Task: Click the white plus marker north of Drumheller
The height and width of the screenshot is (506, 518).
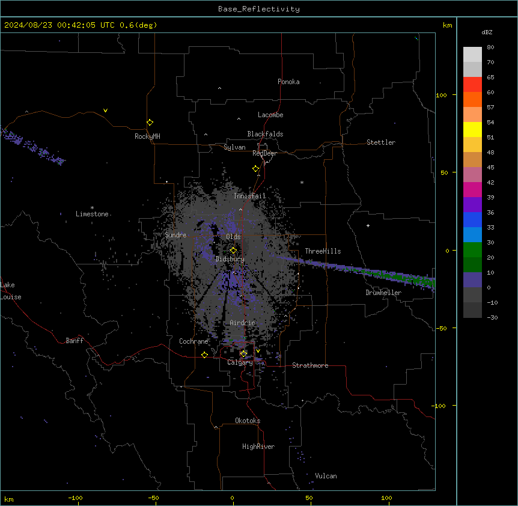Action: pos(368,225)
